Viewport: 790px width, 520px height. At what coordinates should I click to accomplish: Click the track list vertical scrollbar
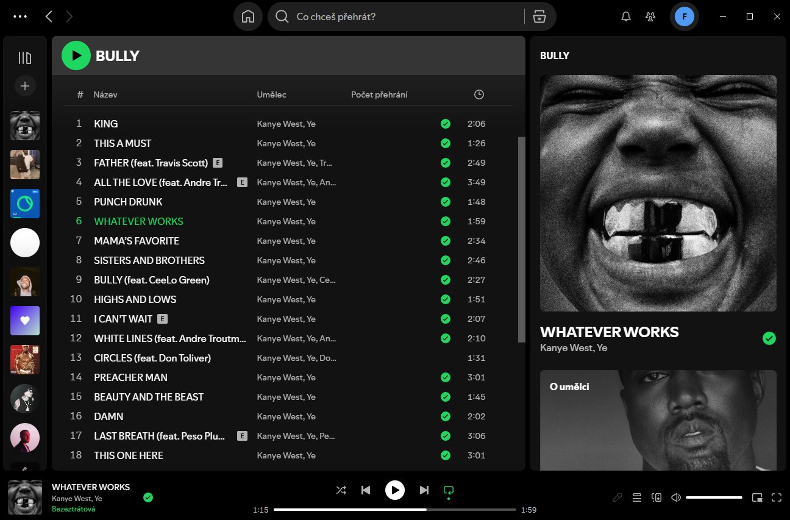pyautogui.click(x=521, y=240)
